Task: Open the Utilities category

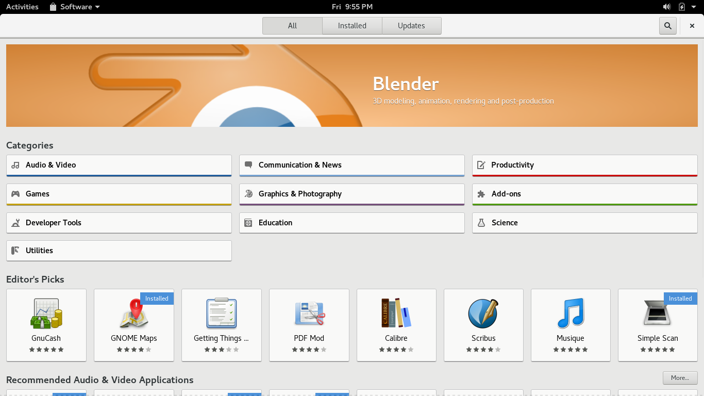Action: 119,251
